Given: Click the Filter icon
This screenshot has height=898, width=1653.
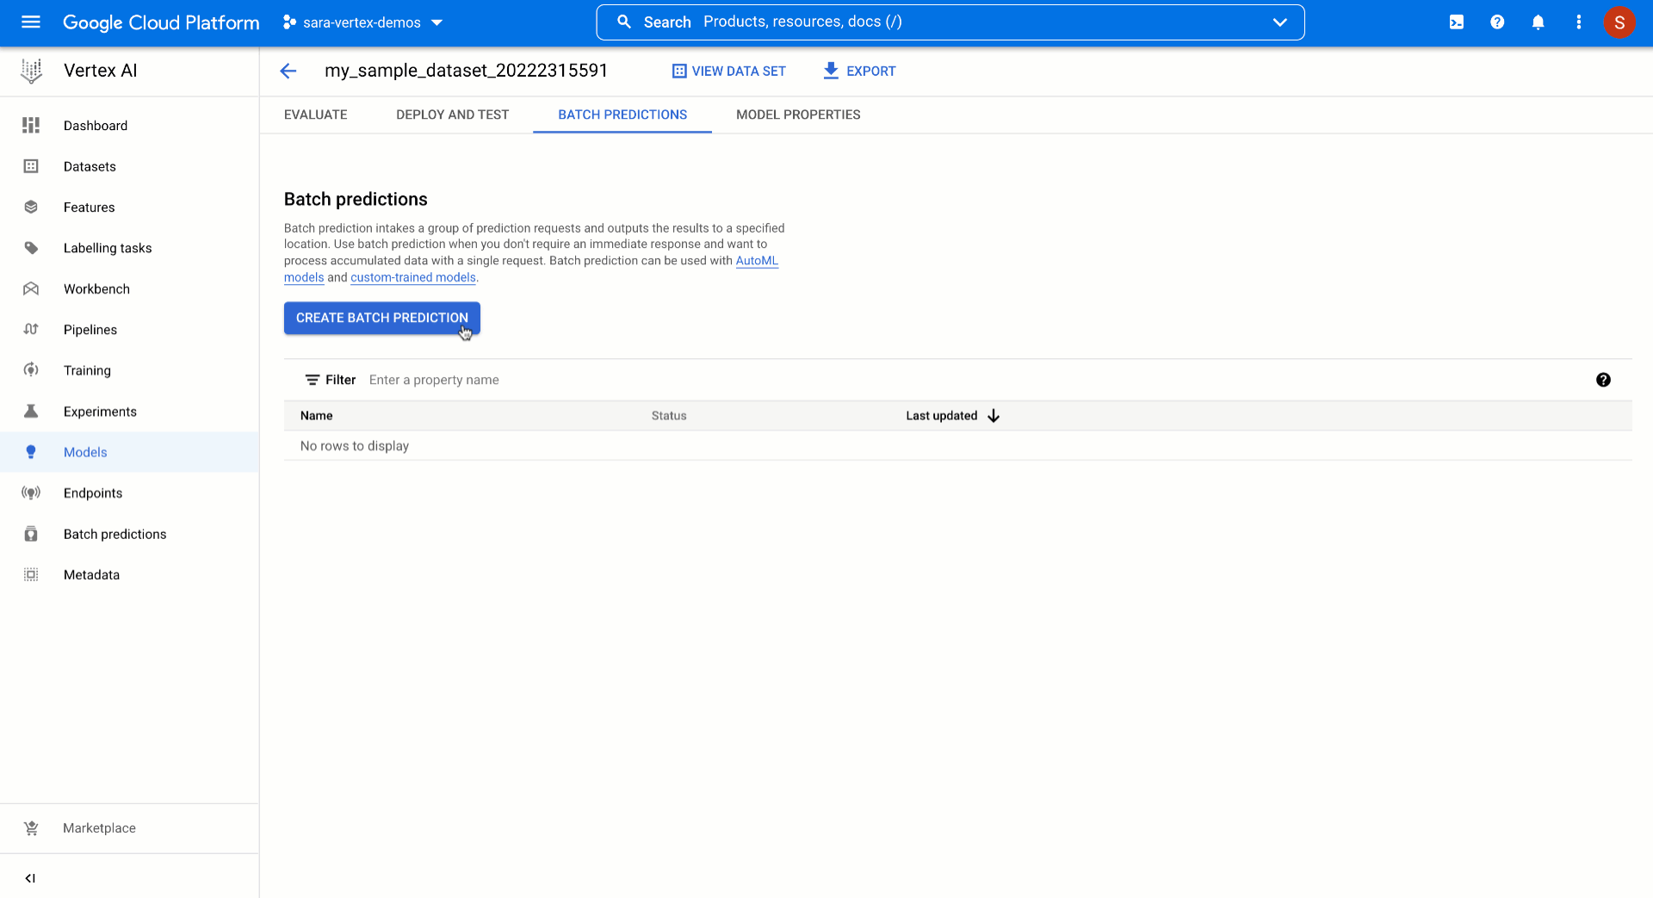Looking at the screenshot, I should point(313,380).
